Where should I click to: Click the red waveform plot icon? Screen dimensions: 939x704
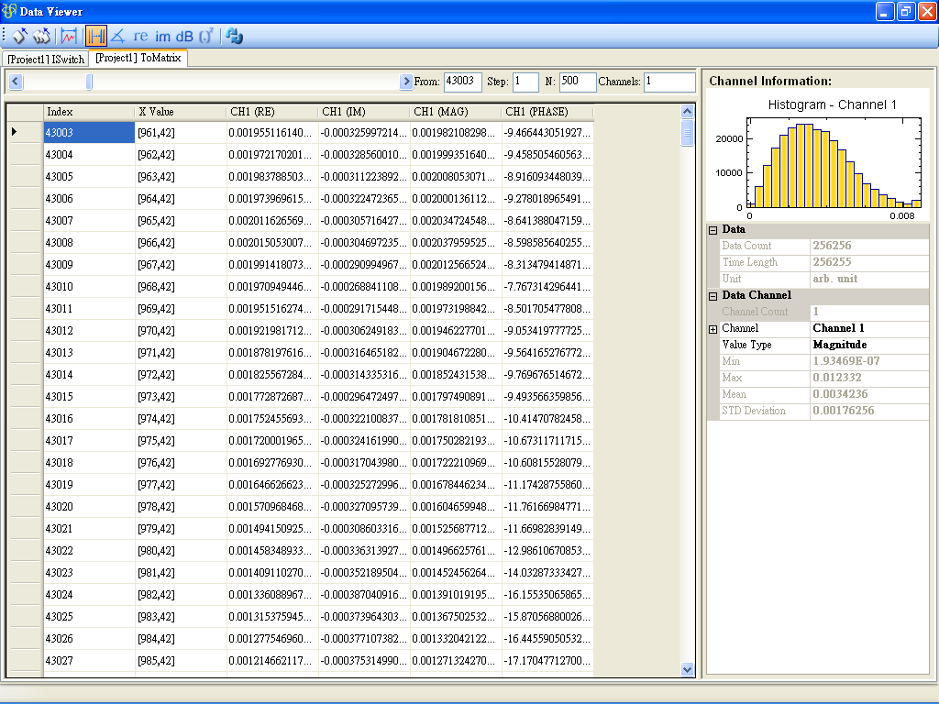69,36
